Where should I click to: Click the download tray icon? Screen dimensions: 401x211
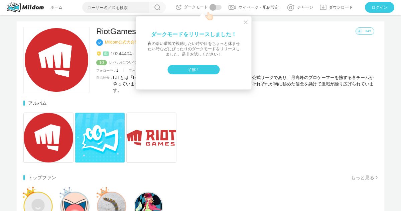tap(323, 7)
